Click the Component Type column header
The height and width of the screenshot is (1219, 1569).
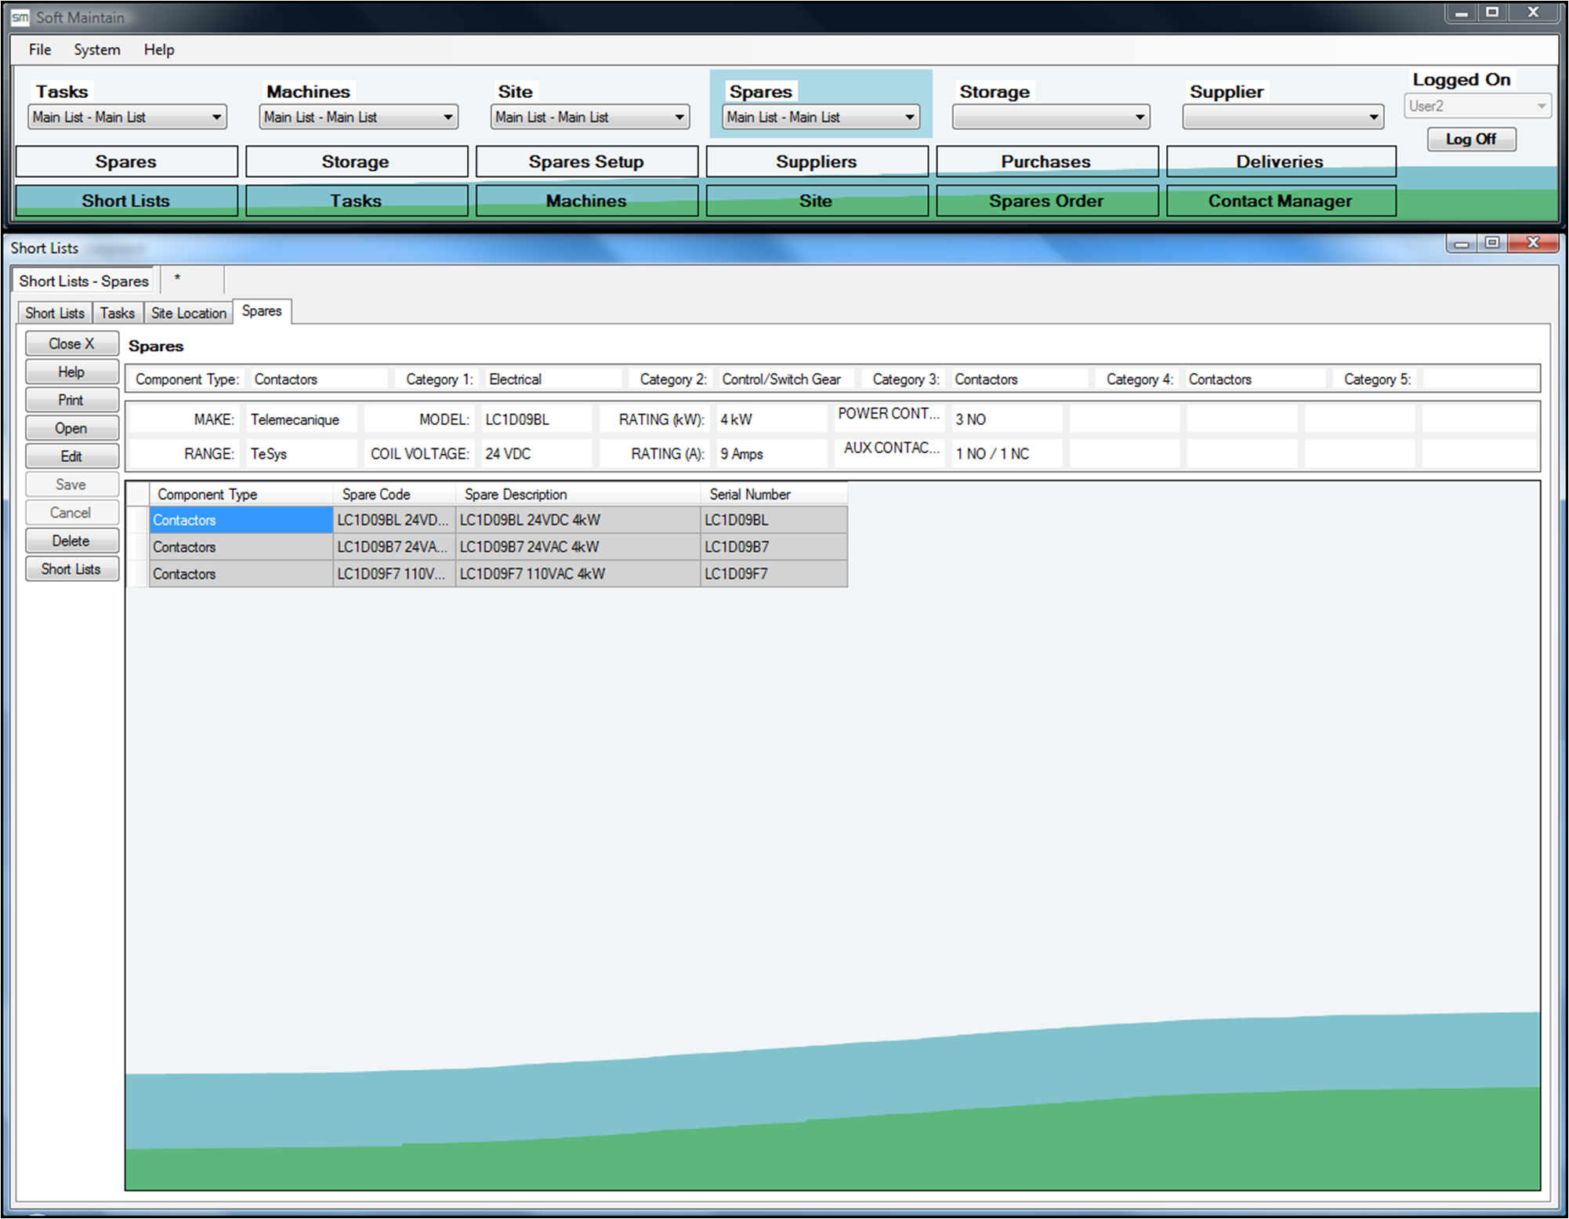241,495
